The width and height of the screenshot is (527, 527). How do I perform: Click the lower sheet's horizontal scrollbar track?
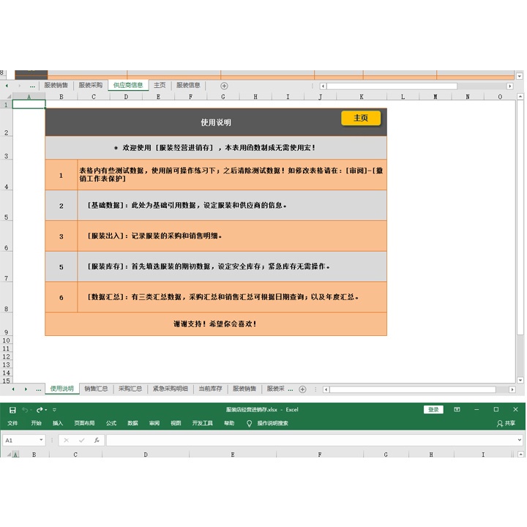click(410, 389)
